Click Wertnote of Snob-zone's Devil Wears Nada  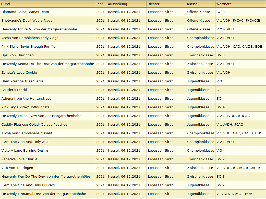click(238, 20)
